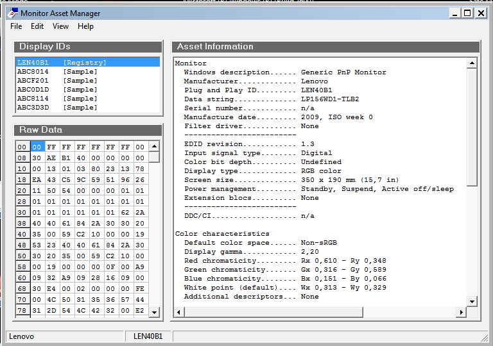Click window resize grip in status bar
Viewport: 493px width, 346px height.
point(484,338)
